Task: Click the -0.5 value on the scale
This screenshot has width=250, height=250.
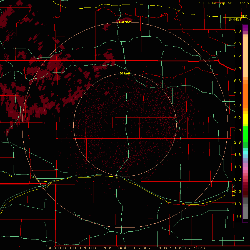Action: [x=236, y=192]
